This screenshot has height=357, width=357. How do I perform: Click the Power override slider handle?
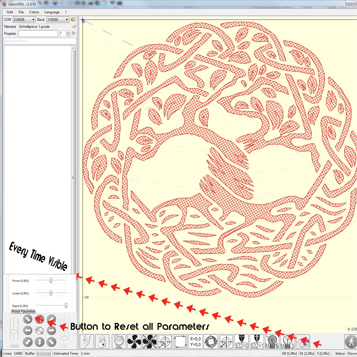(51, 280)
